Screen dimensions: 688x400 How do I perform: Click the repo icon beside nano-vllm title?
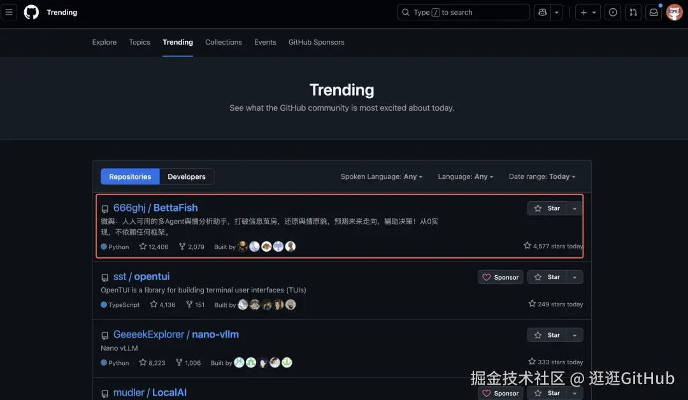tap(104, 336)
